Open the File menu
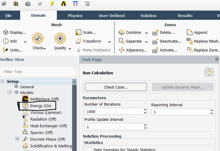This screenshot has width=220, height=151. (8, 16)
